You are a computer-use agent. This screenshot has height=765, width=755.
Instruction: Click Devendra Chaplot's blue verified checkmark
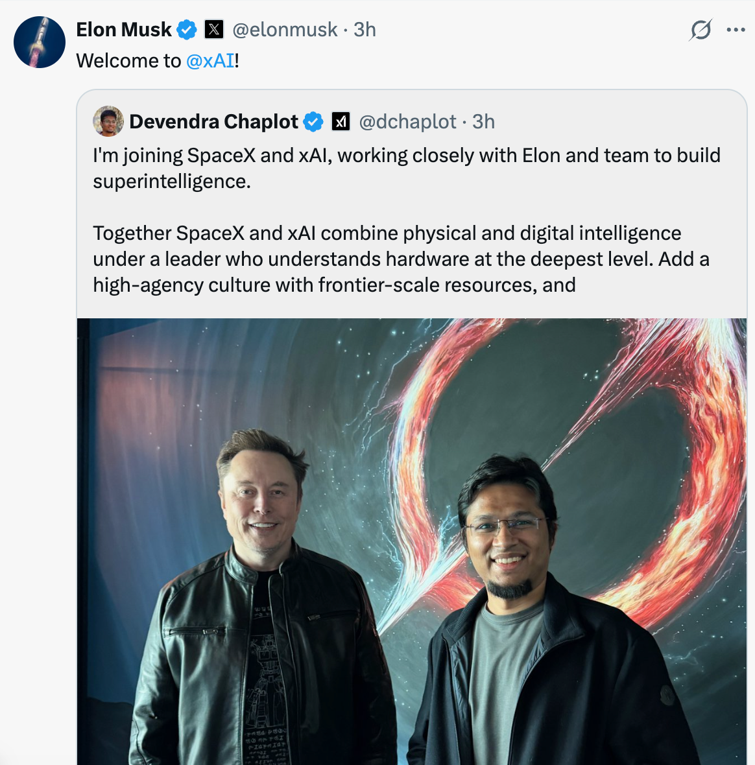[313, 122]
